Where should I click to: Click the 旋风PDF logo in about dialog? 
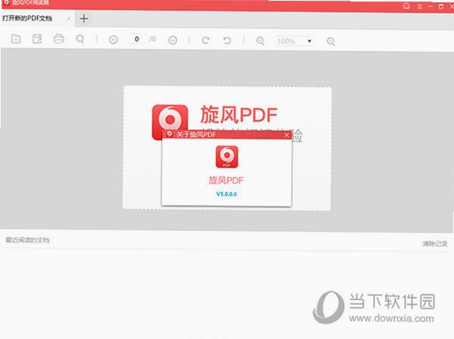click(x=227, y=157)
